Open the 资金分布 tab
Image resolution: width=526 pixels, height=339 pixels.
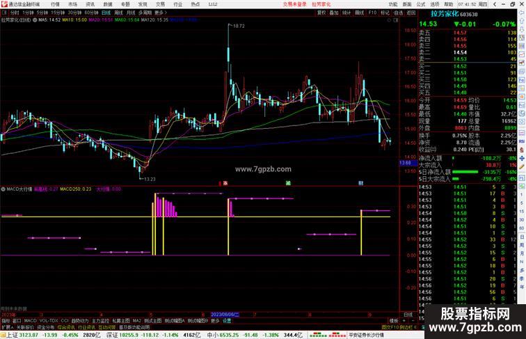(46, 327)
